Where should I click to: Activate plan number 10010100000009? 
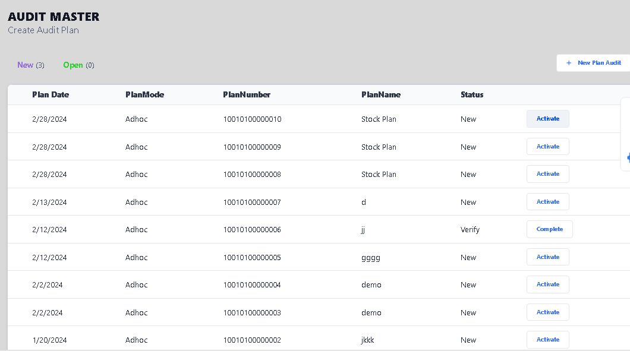click(547, 147)
